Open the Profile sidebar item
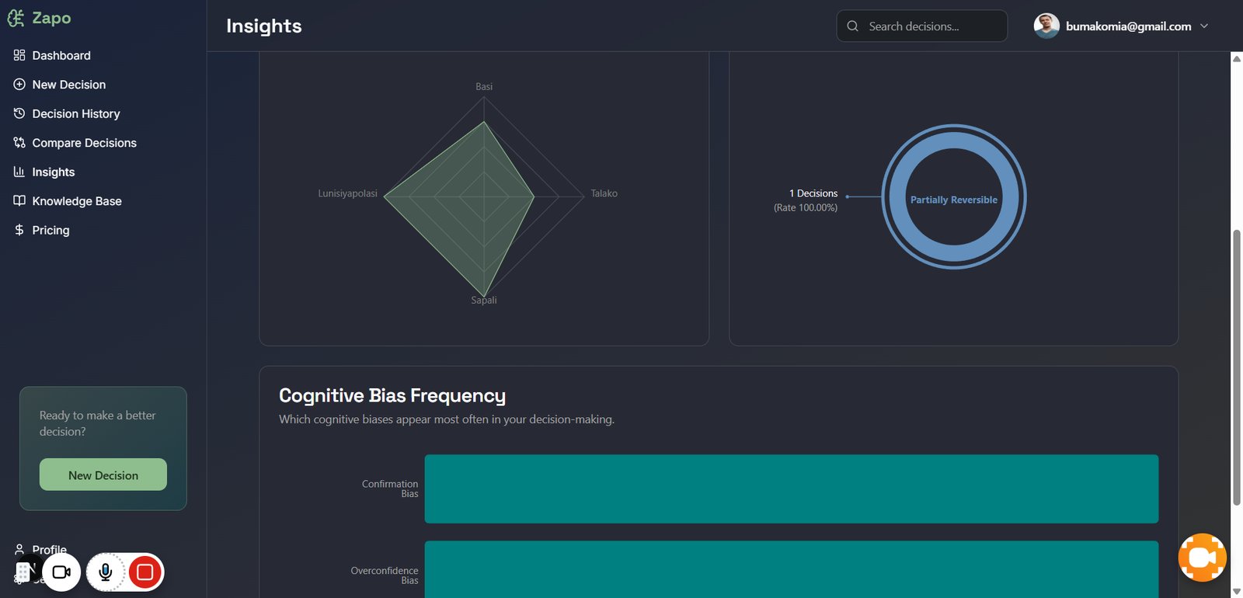The height and width of the screenshot is (598, 1243). point(49,549)
